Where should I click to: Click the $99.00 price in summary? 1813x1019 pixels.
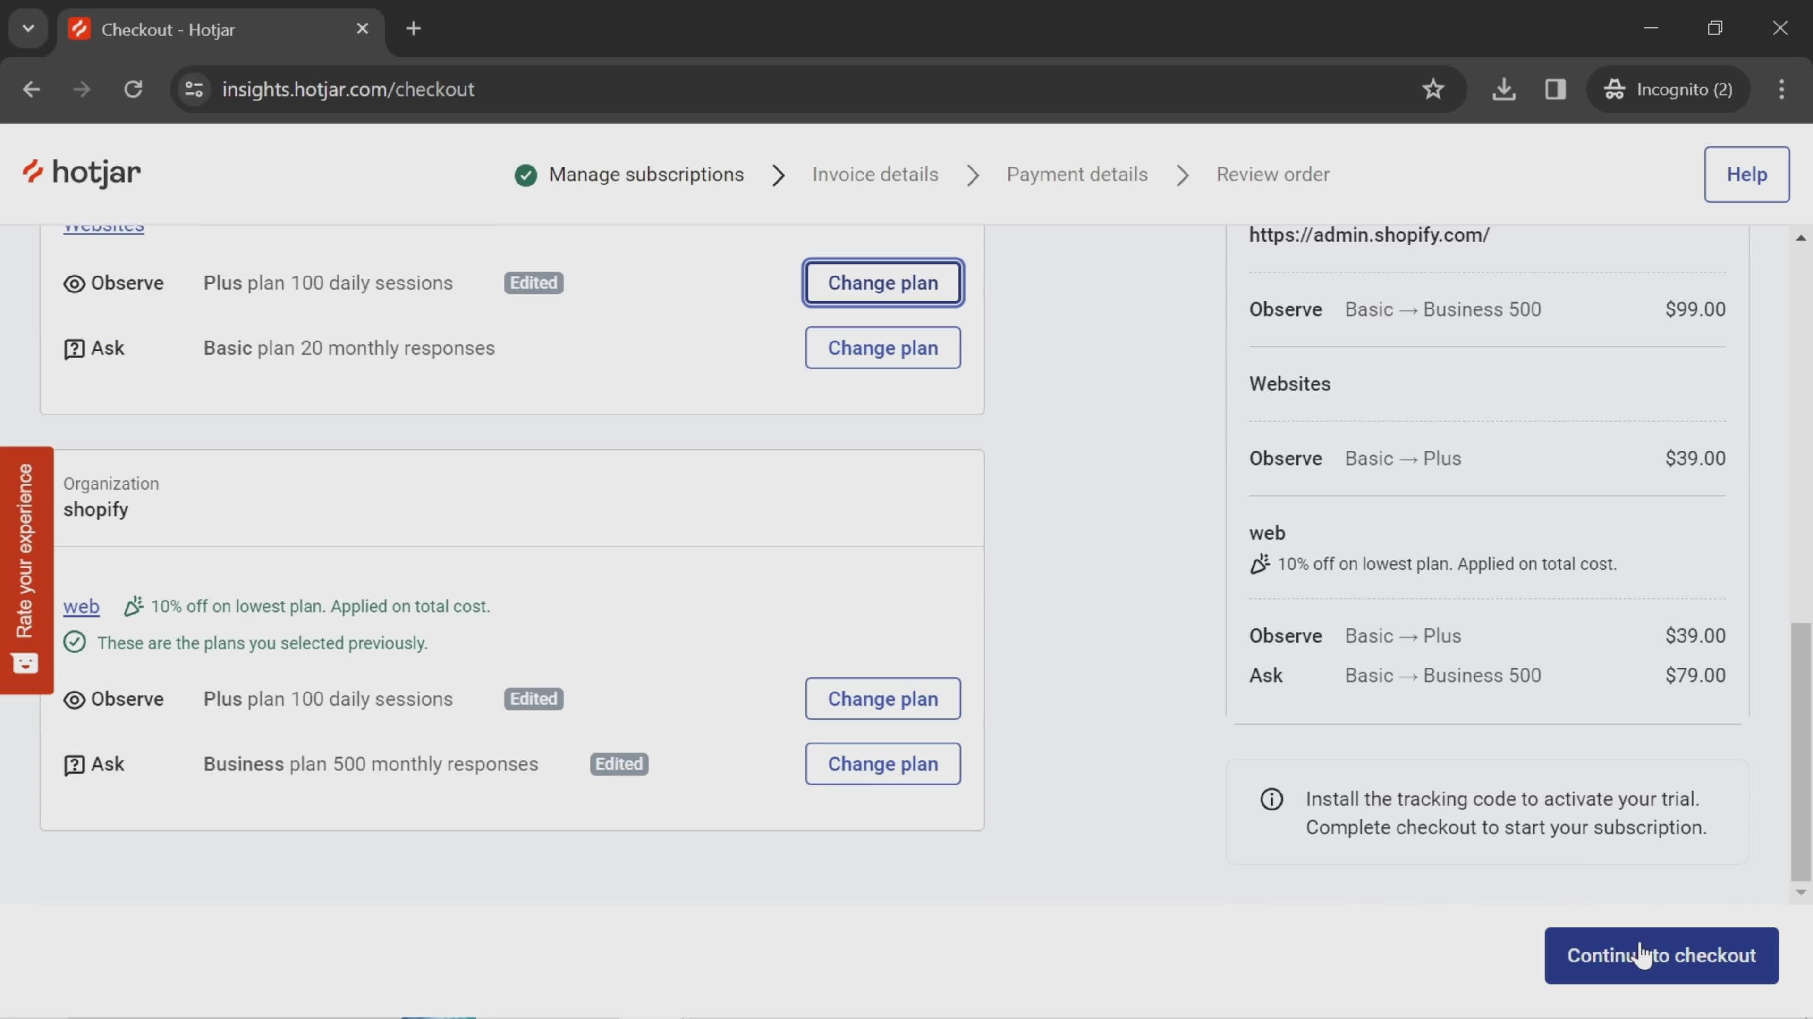1695,309
